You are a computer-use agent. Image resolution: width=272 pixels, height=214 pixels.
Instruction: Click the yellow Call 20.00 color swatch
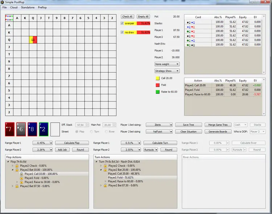click(157, 78)
